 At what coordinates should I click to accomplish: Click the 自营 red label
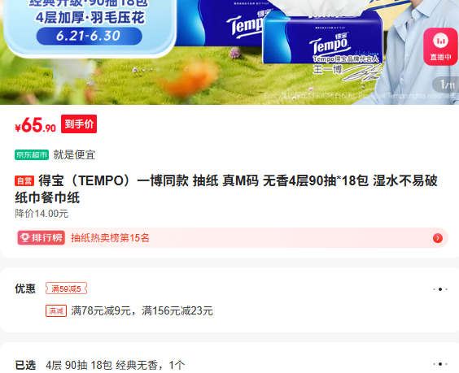pyautogui.click(x=24, y=181)
